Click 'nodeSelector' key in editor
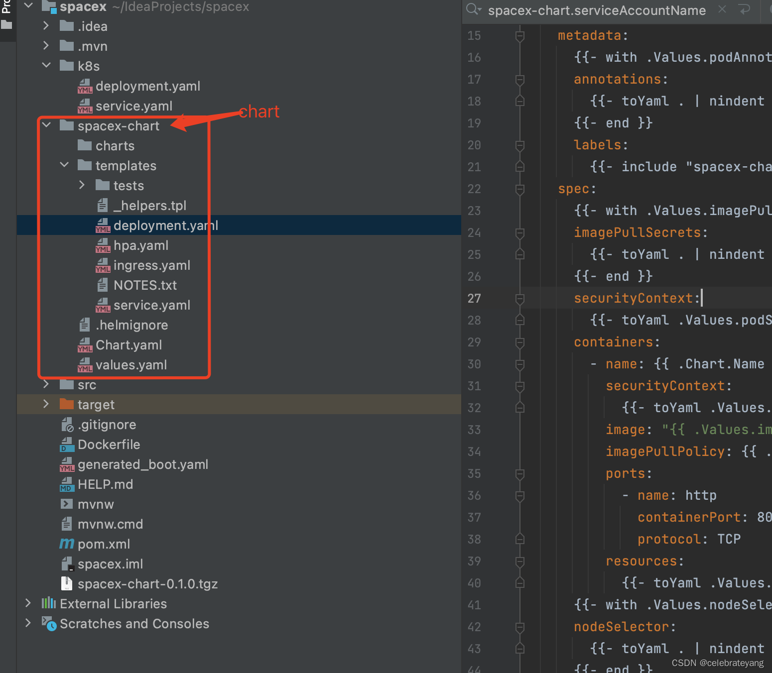This screenshot has height=673, width=772. pyautogui.click(x=621, y=627)
